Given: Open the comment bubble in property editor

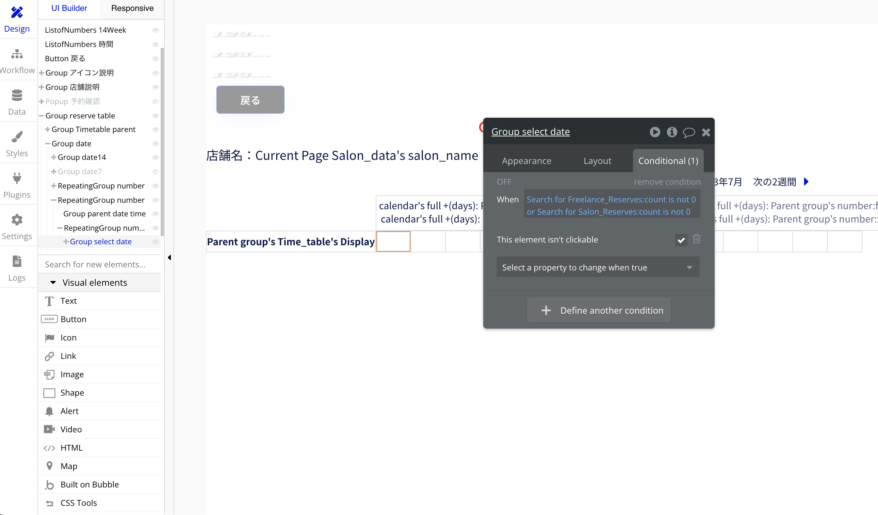Looking at the screenshot, I should (688, 132).
